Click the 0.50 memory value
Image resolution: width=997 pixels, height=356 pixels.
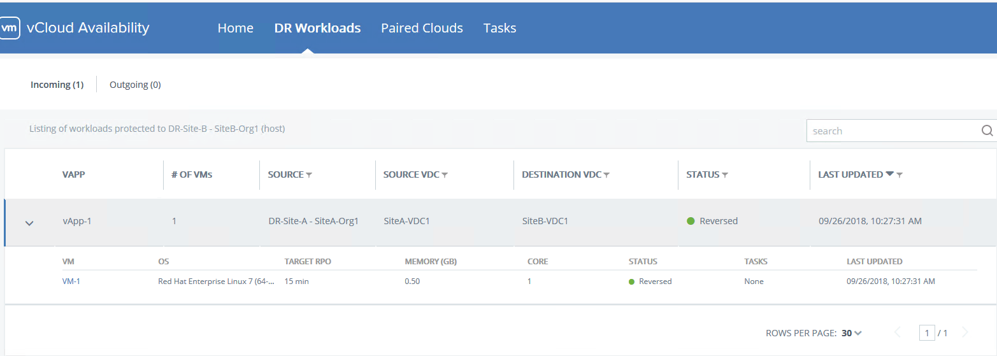(x=412, y=281)
